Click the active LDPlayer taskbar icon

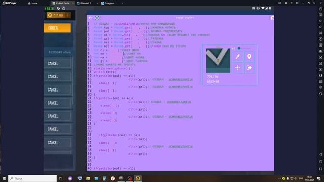[x=138, y=178]
